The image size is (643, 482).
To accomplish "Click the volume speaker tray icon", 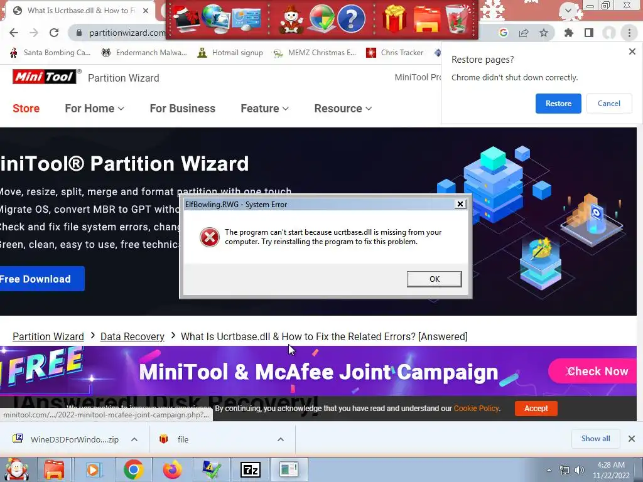I will (579, 470).
